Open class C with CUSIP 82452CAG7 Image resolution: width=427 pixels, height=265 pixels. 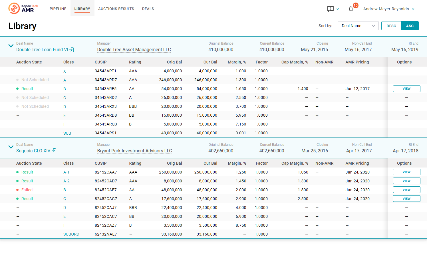(x=65, y=199)
